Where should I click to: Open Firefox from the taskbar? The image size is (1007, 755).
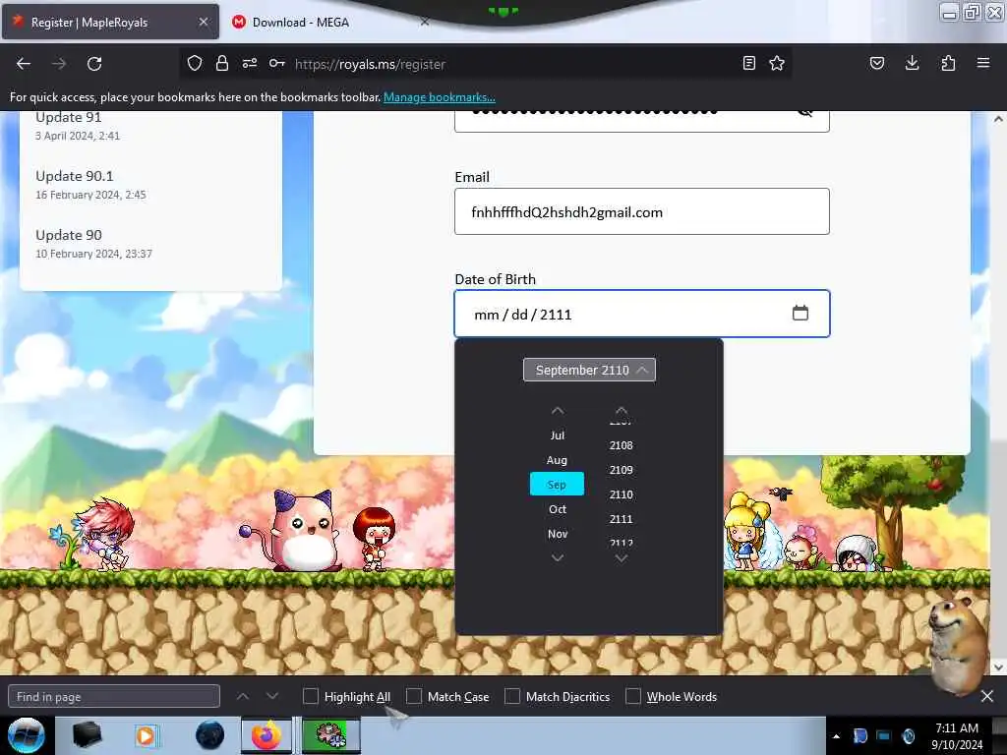266,735
